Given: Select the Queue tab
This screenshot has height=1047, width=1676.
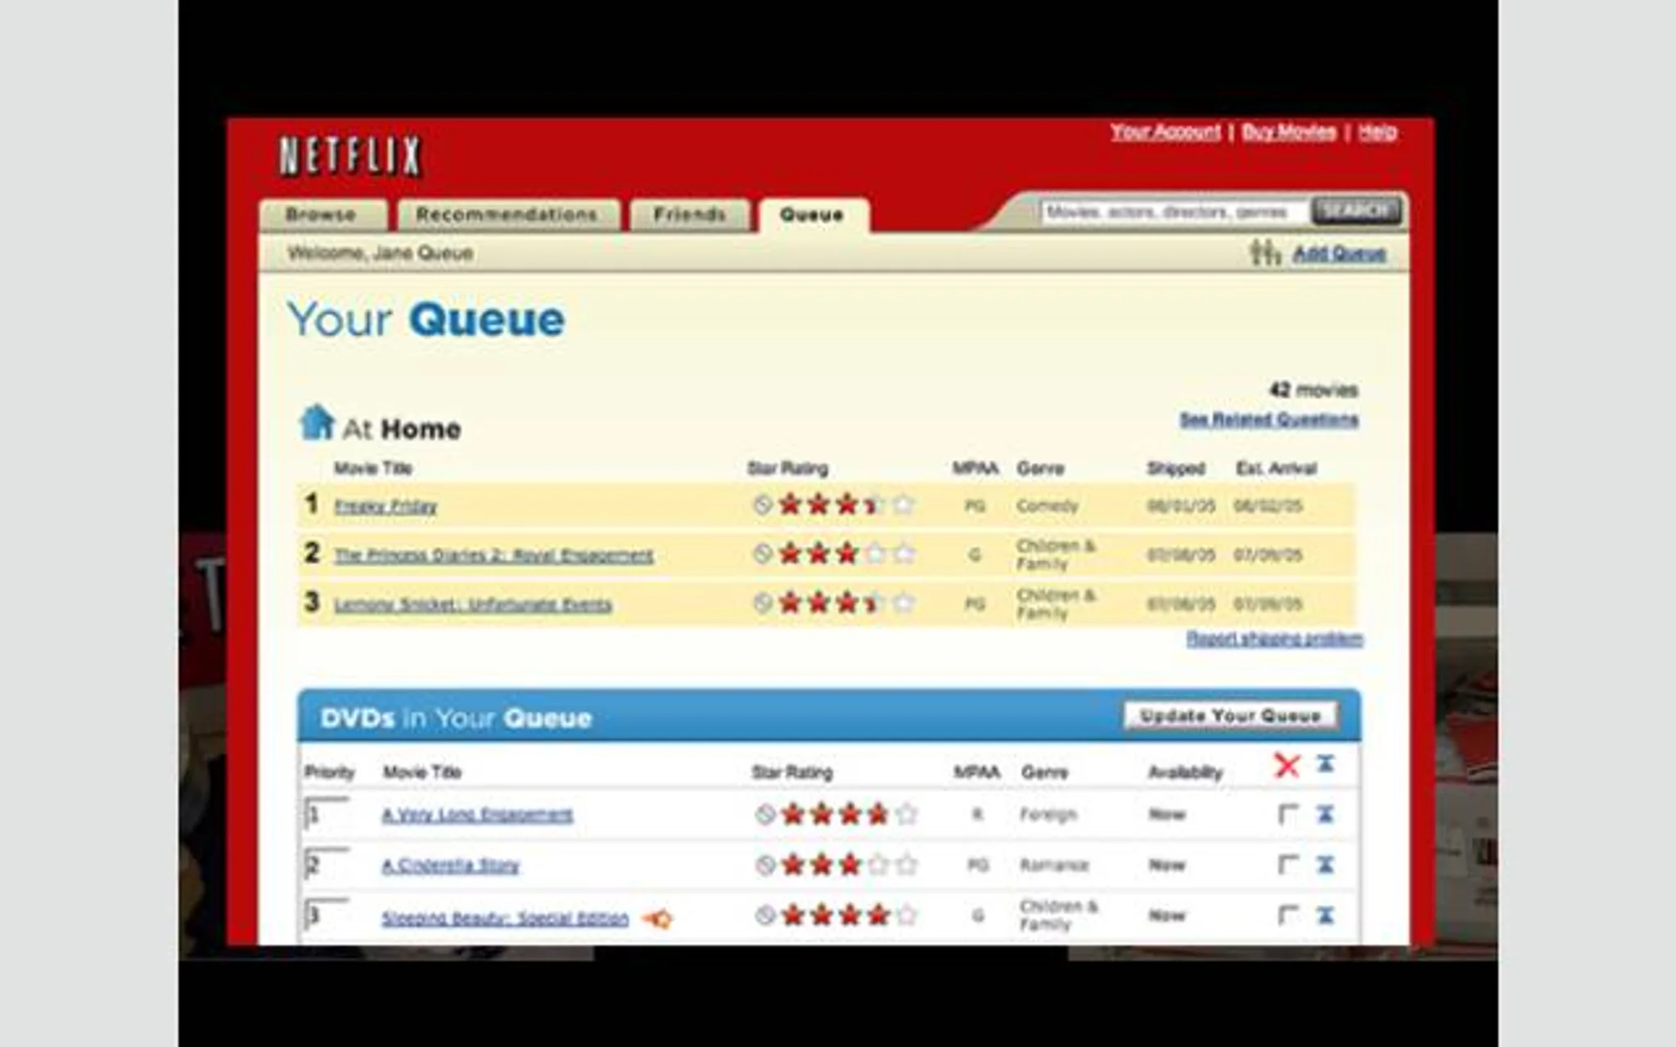Looking at the screenshot, I should click(812, 215).
